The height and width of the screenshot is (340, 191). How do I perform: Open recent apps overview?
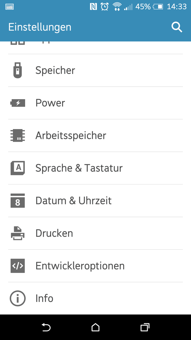[x=145, y=328]
